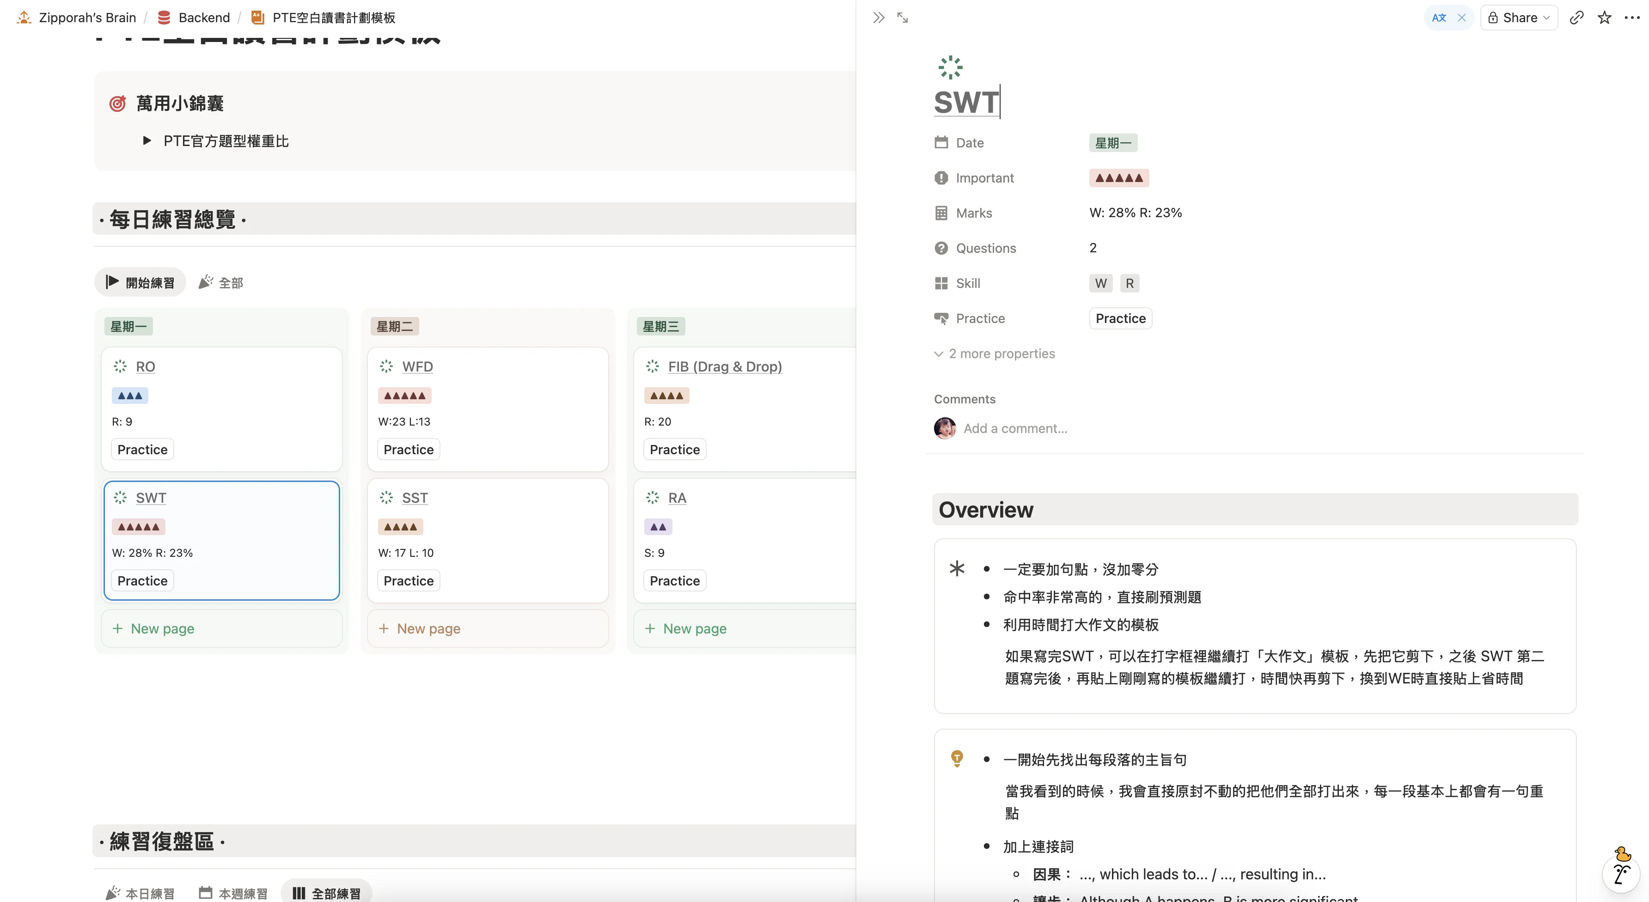This screenshot has width=1649, height=902.
Task: Copy page link with the chain icon
Action: coord(1576,18)
